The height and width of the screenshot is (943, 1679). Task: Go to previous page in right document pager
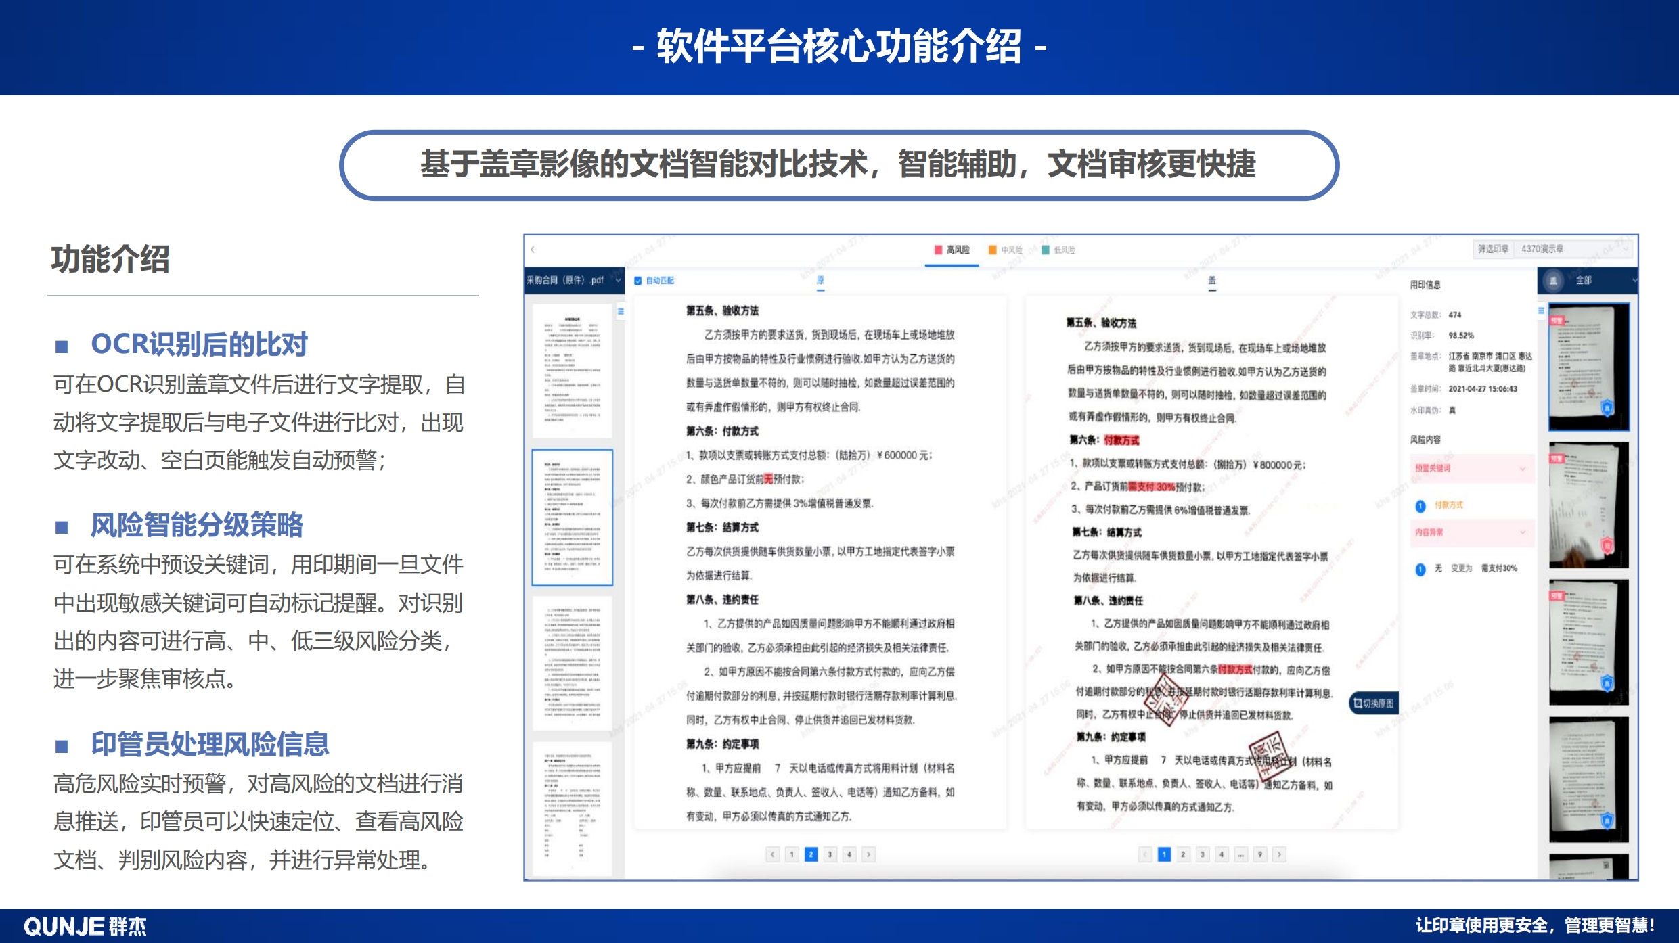click(1145, 854)
